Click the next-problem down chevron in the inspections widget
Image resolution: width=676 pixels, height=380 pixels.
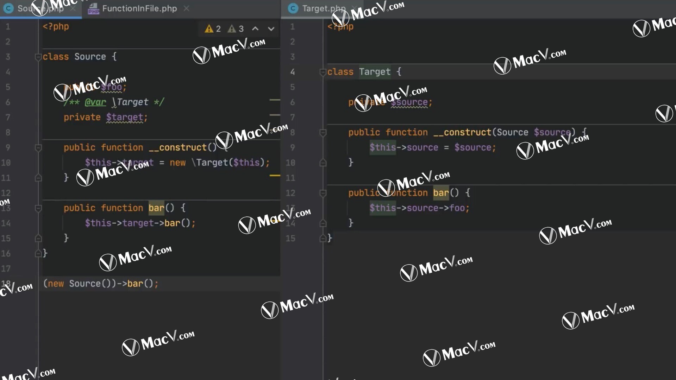pos(271,29)
